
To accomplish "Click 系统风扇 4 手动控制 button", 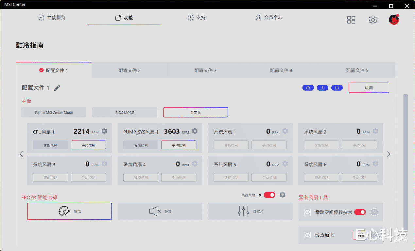I will 179,178.
